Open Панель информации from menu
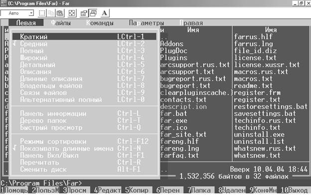311x195 pixels. point(84,113)
